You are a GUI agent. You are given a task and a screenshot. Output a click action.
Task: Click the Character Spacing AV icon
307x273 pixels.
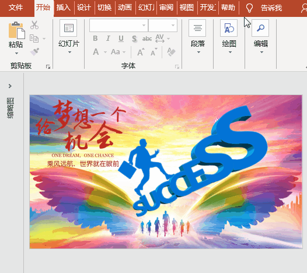click(x=160, y=38)
